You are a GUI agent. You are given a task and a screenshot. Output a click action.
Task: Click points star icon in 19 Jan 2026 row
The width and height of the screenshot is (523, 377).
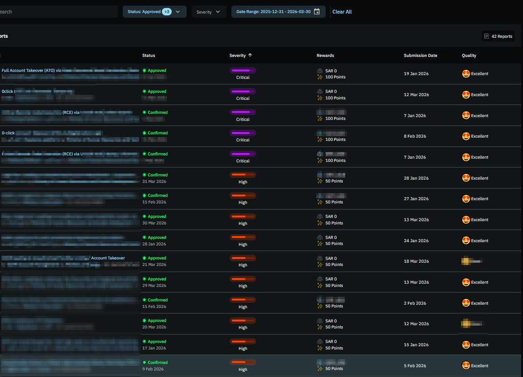[320, 77]
